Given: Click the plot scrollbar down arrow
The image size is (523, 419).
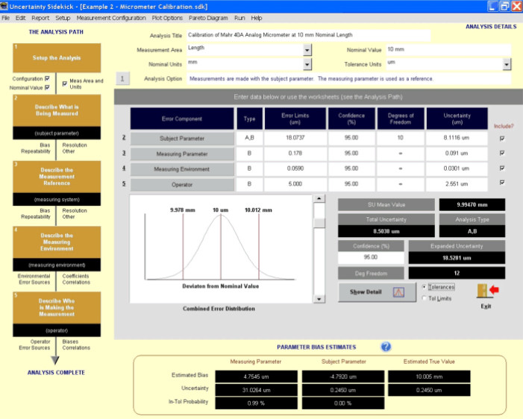Looking at the screenshot, I should 319,299.
